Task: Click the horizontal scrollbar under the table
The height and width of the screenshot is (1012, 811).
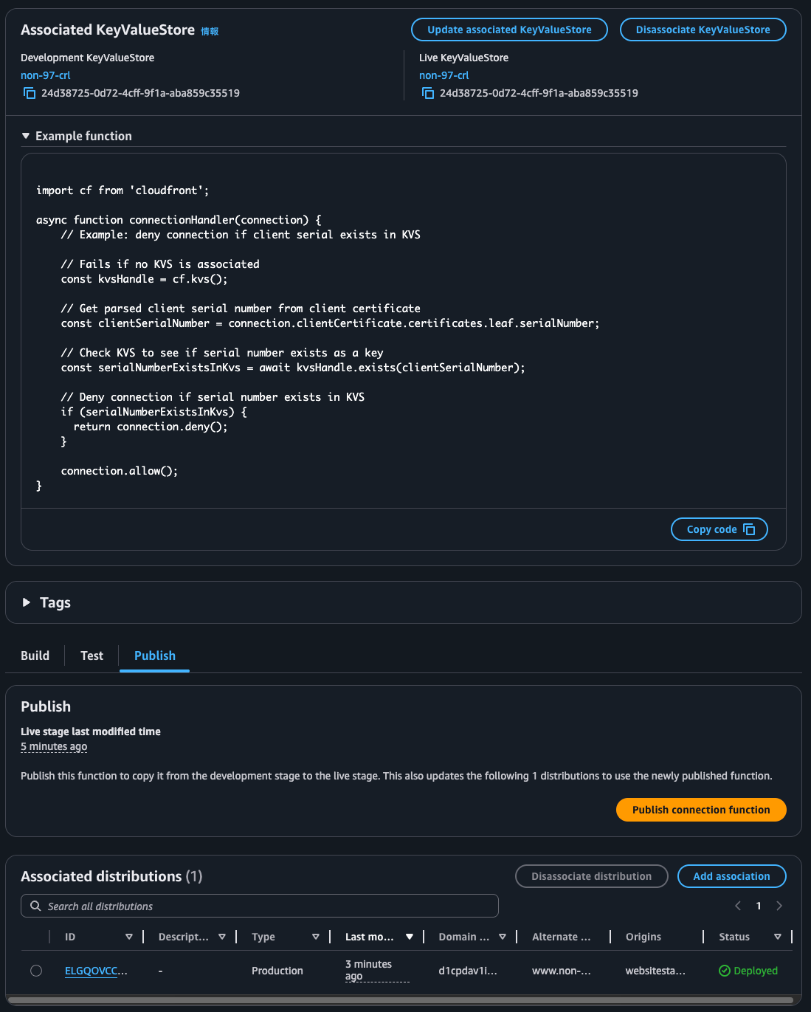Action: [x=398, y=1001]
